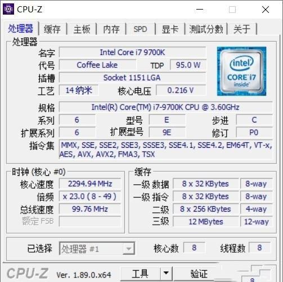
Task: Open the 缓存 tab
Action: [x=52, y=29]
